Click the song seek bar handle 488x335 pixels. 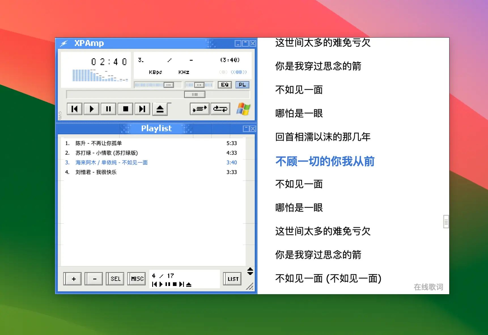195,94
